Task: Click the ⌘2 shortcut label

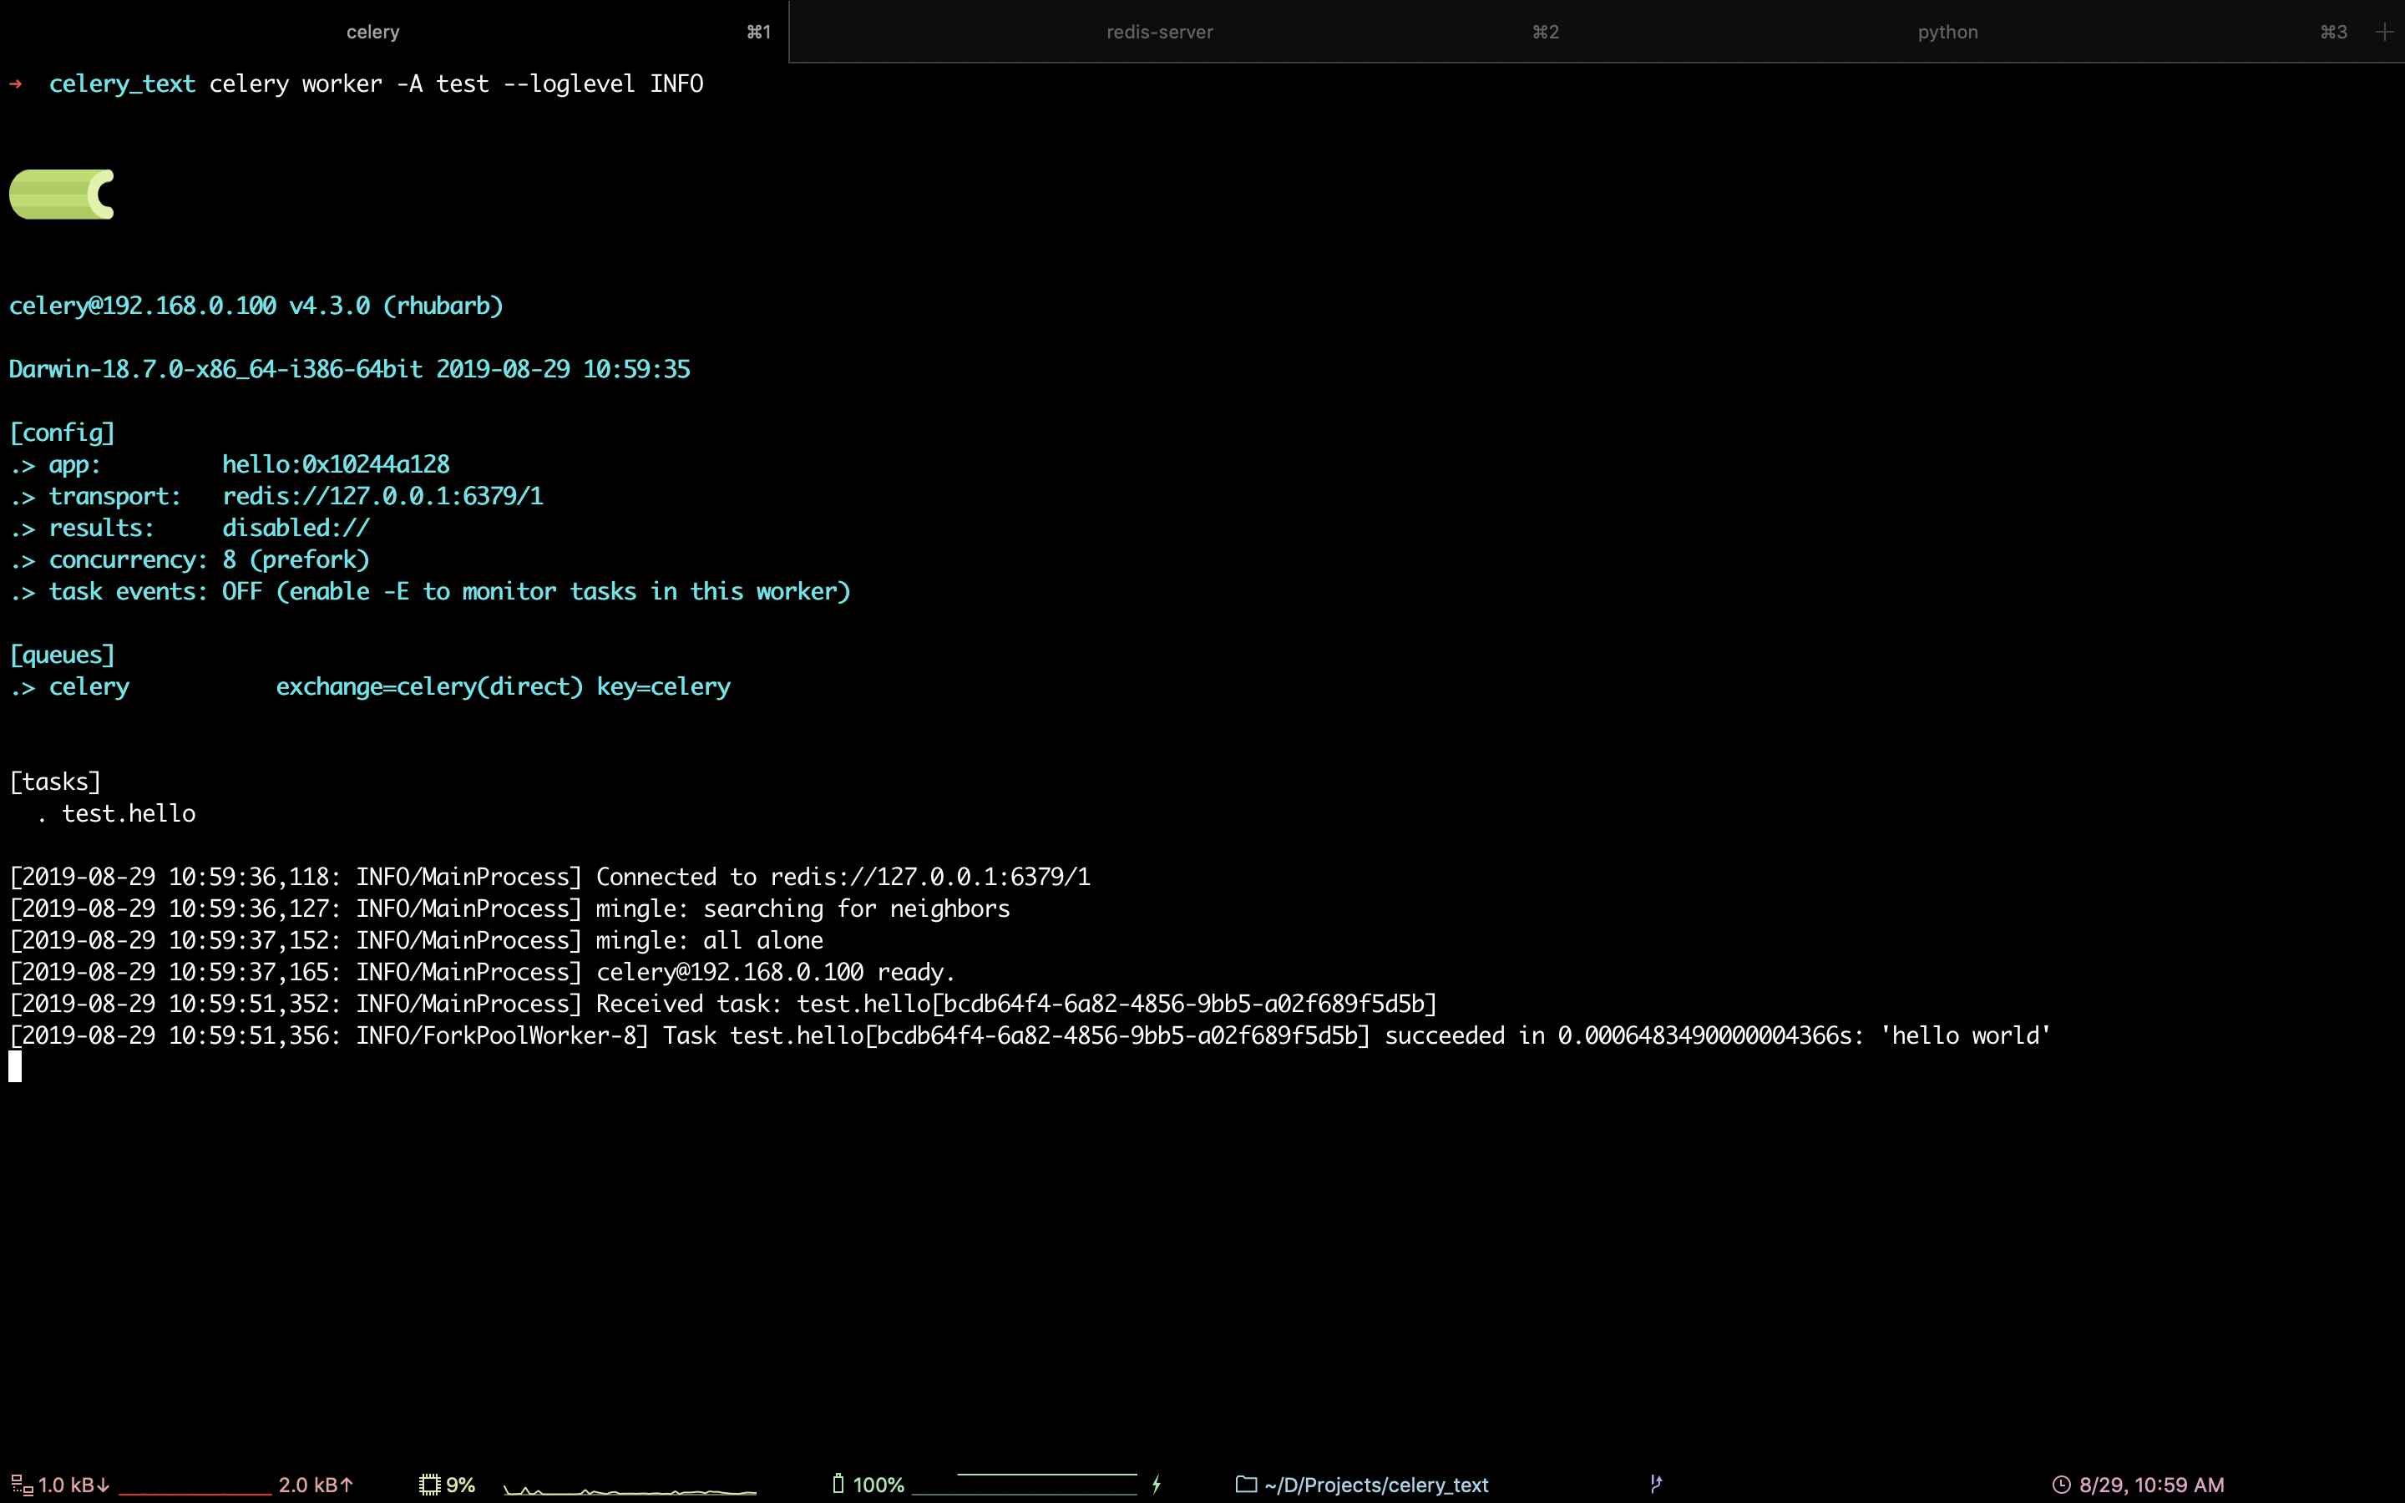Action: (1546, 32)
